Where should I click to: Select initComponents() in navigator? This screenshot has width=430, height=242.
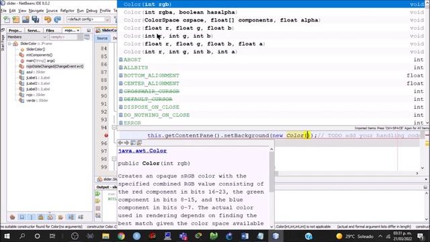pos(39,55)
